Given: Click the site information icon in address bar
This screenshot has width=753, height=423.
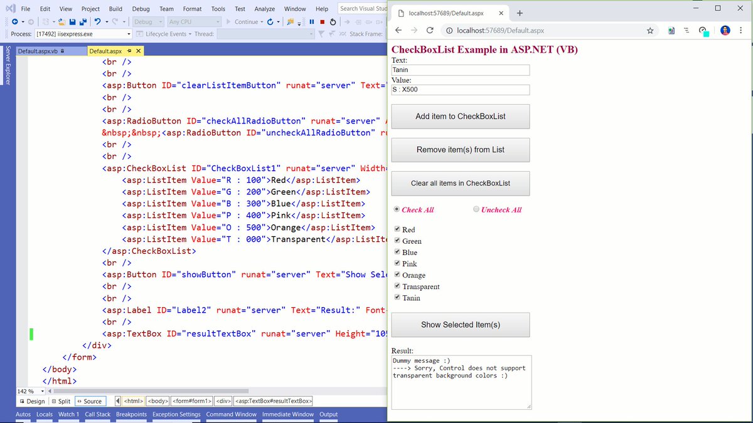Looking at the screenshot, I should coord(449,30).
